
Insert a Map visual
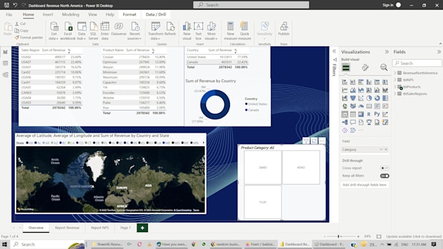pos(345,107)
